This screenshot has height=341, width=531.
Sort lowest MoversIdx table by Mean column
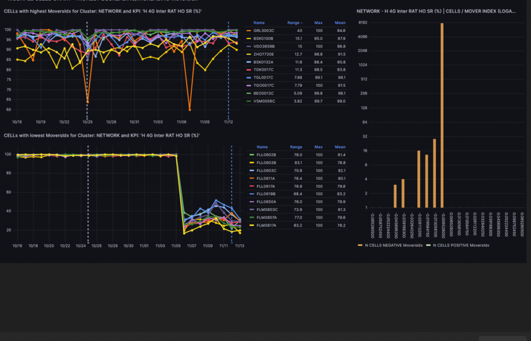pyautogui.click(x=340, y=147)
